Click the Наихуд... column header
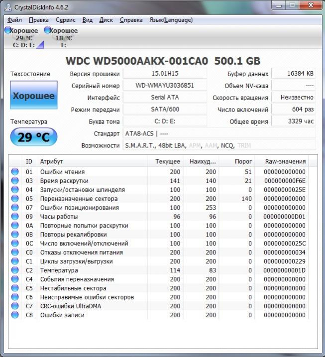Screen dimensions: 325x357 tap(201, 161)
